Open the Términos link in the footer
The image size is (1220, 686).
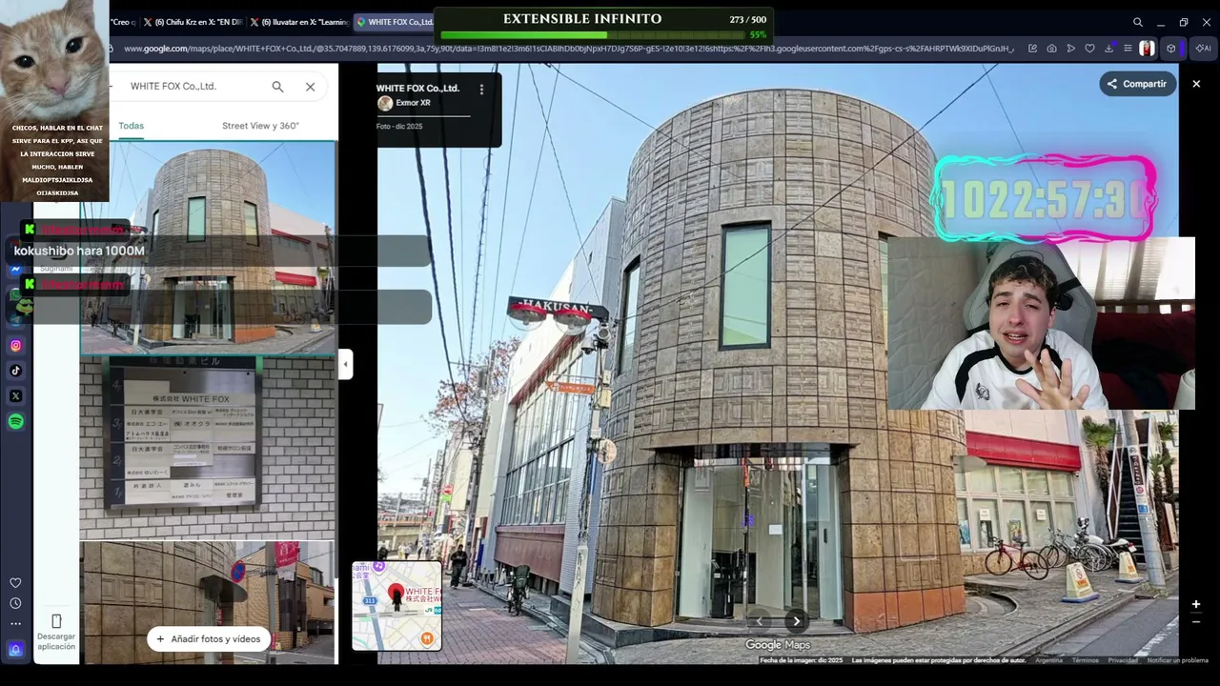(1085, 660)
